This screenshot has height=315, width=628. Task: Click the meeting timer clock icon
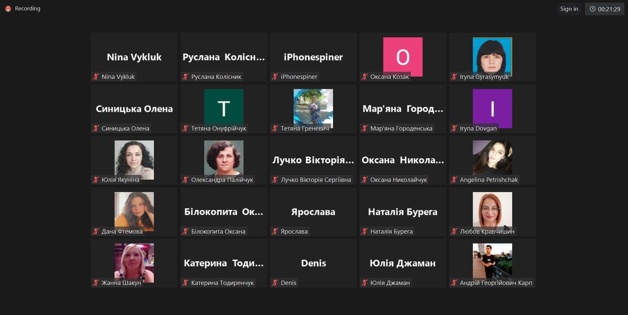tap(593, 9)
